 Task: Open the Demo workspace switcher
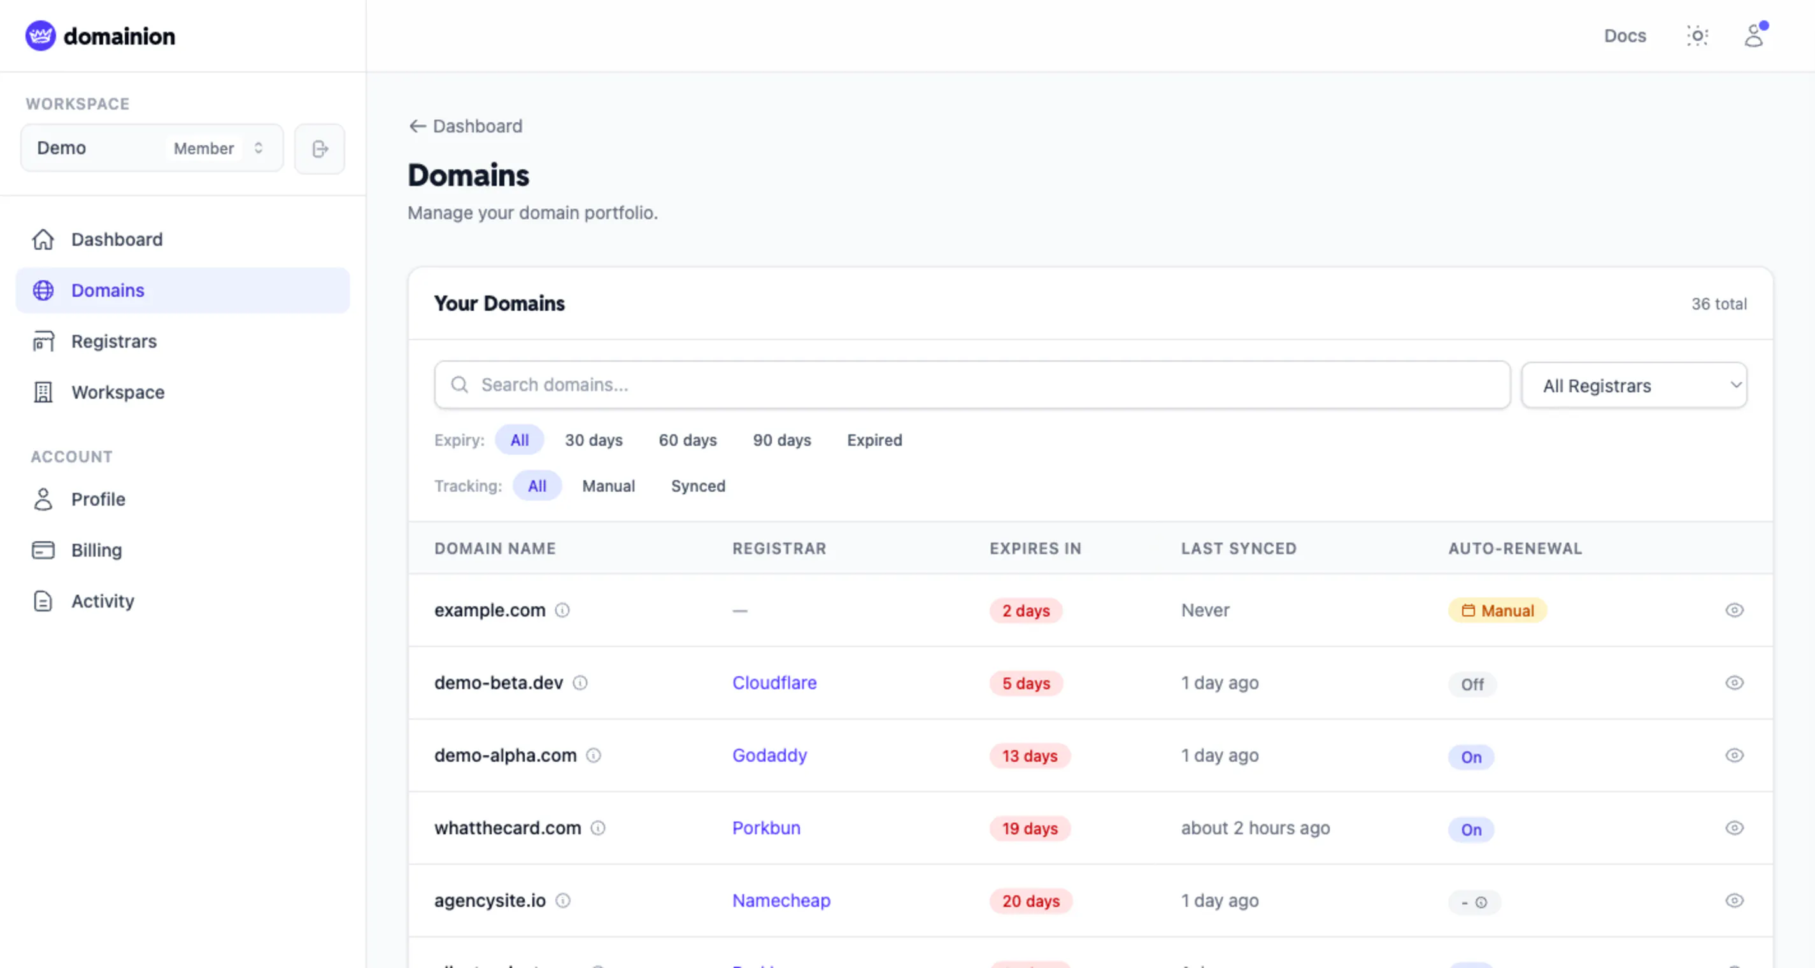click(152, 148)
